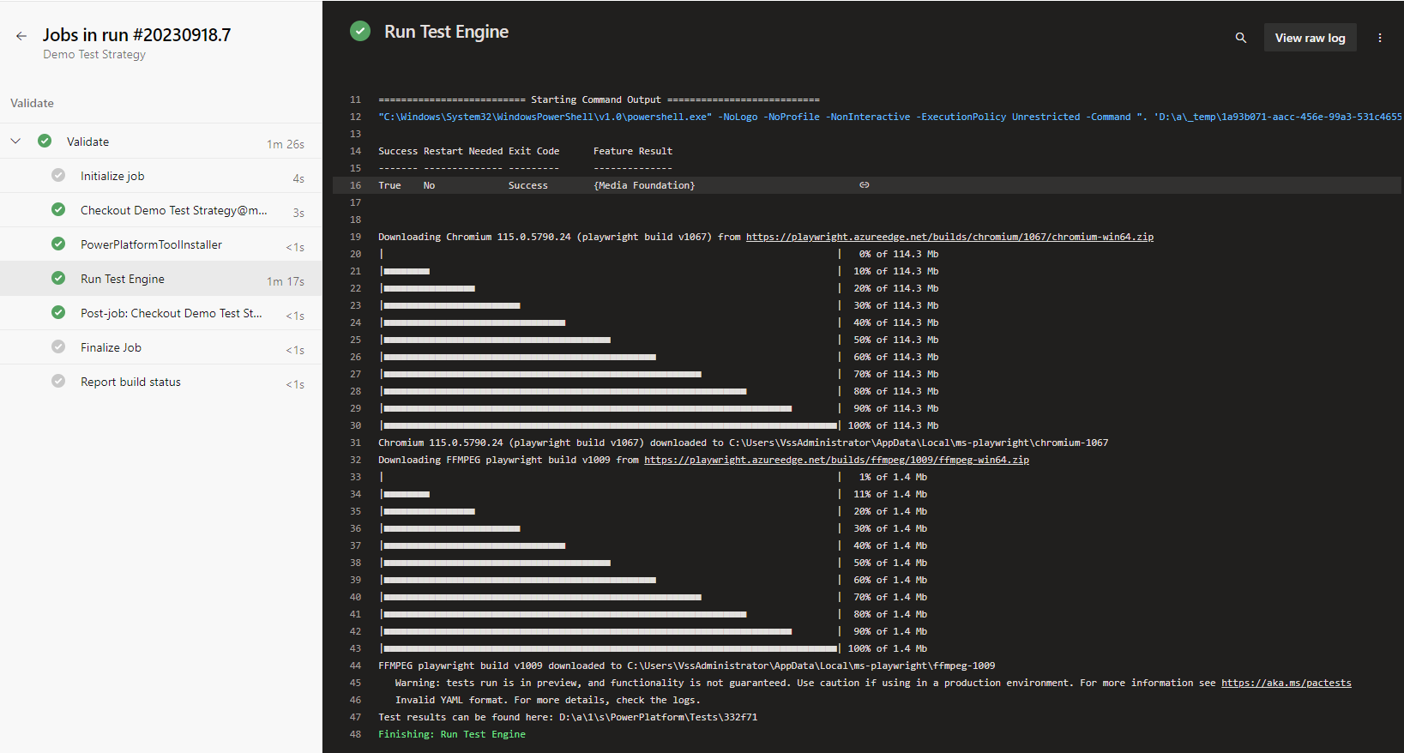
Task: Click the Test results can be found here line
Action: tap(568, 717)
